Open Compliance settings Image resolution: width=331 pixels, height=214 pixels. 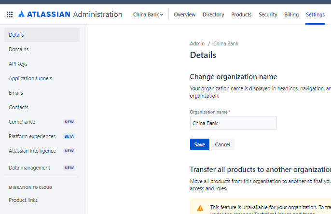[x=42, y=122]
